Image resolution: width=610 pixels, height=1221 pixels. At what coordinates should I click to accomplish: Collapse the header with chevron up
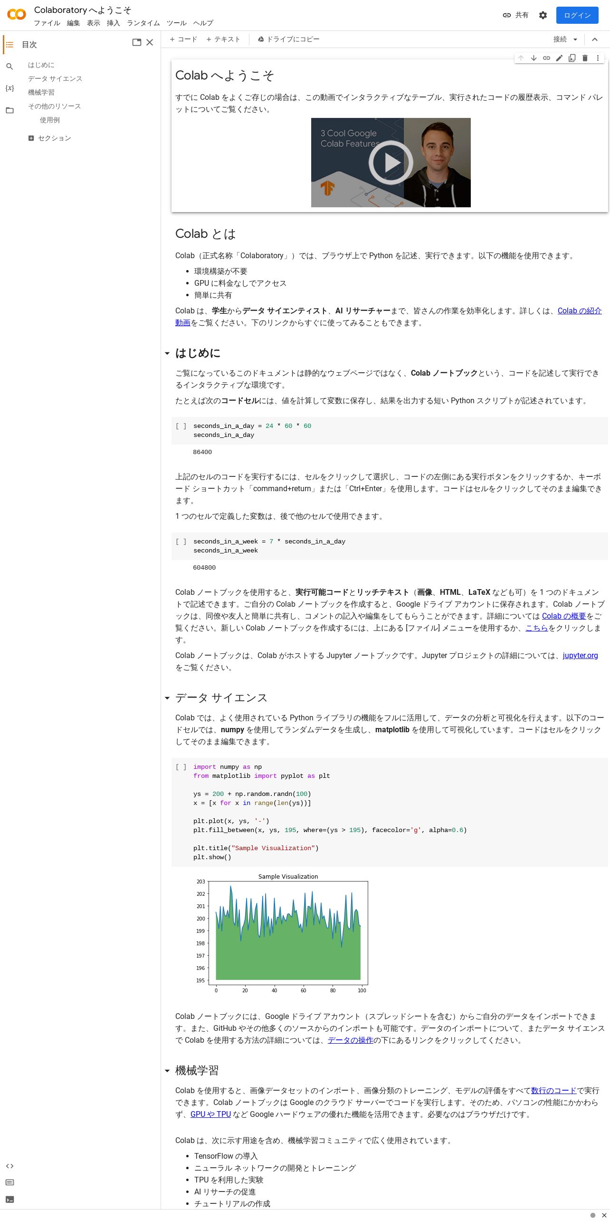(x=595, y=39)
